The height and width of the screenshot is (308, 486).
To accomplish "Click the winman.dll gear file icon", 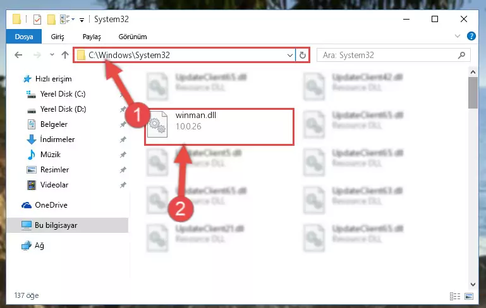I will pyautogui.click(x=157, y=124).
